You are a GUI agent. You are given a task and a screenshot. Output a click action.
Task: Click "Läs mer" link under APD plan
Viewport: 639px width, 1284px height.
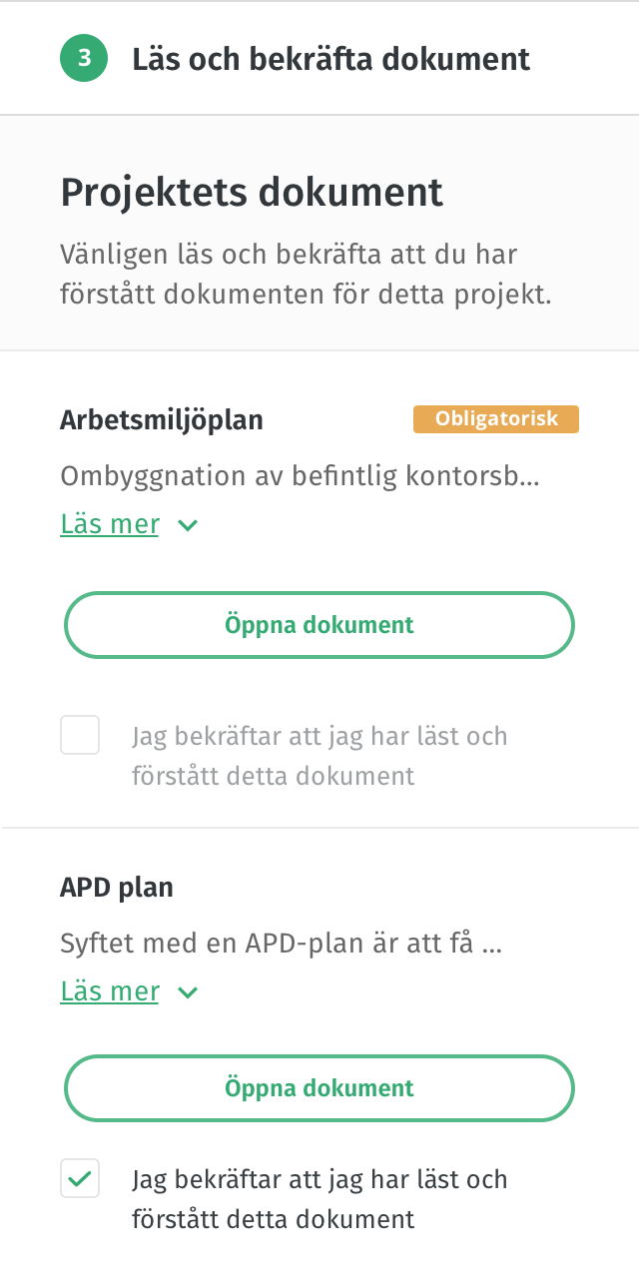point(110,991)
